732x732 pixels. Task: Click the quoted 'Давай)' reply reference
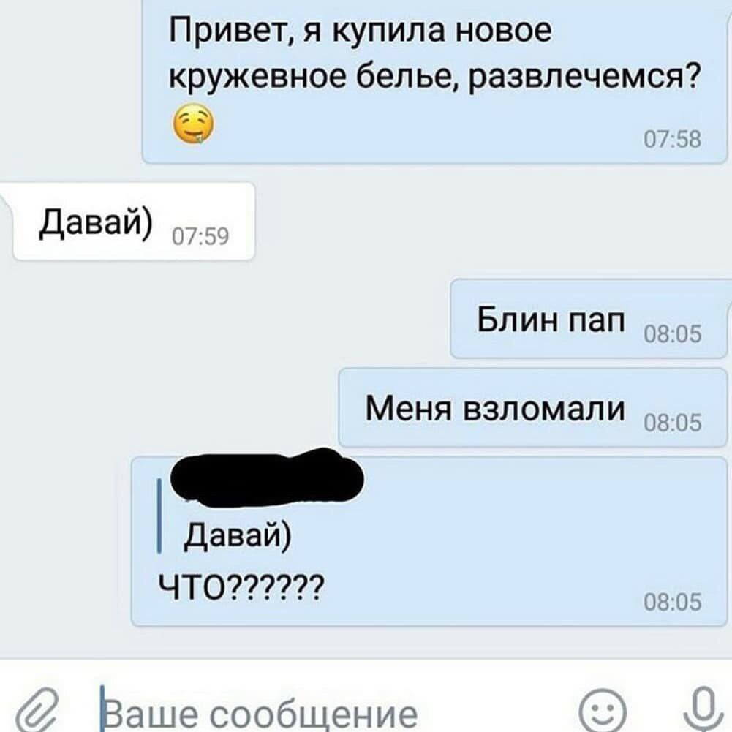[238, 534]
